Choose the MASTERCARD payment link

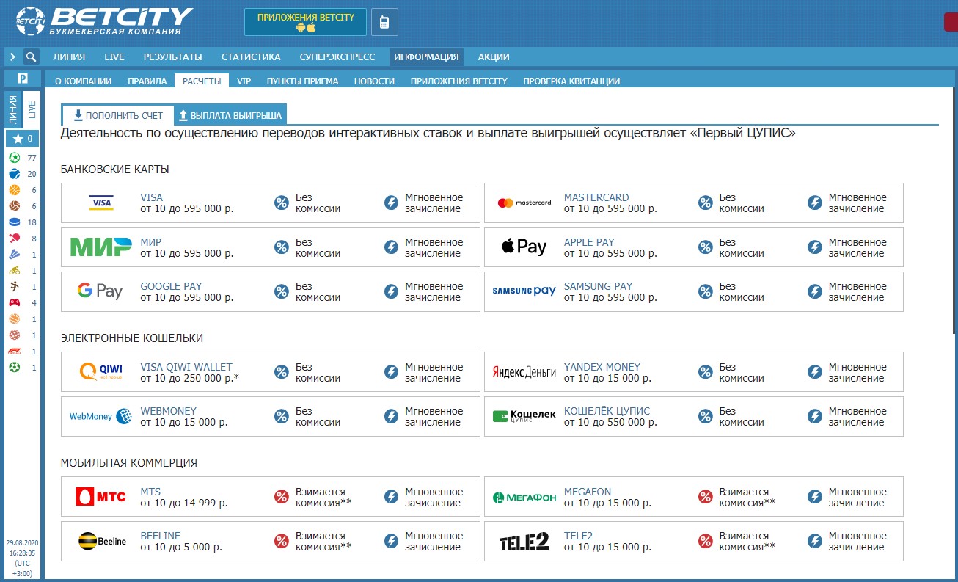click(x=596, y=197)
